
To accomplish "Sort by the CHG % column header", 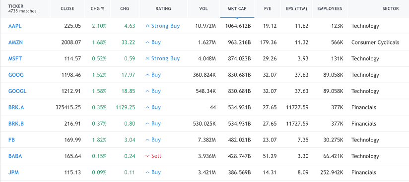I will (x=98, y=8).
